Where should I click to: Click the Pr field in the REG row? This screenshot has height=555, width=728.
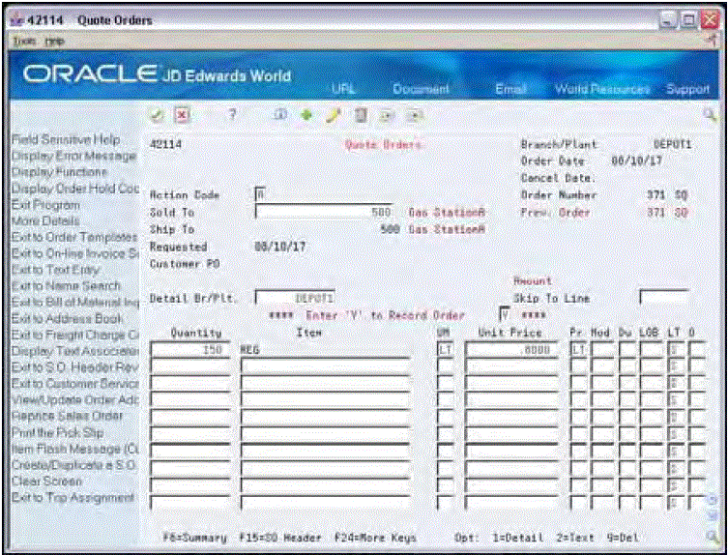(578, 350)
